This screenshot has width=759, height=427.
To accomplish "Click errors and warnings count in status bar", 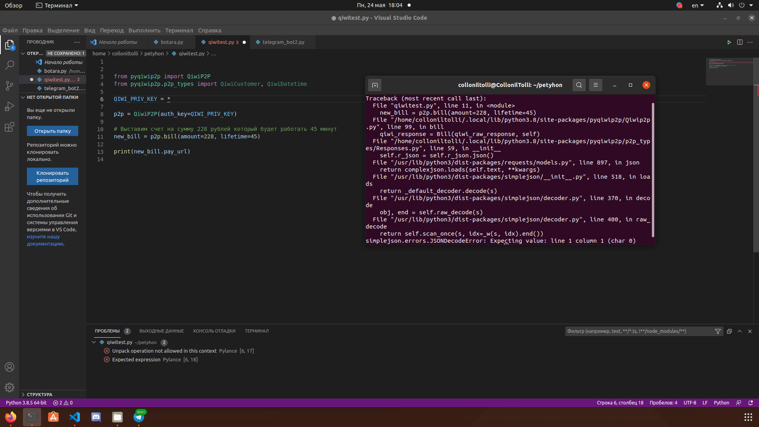I will click(63, 403).
